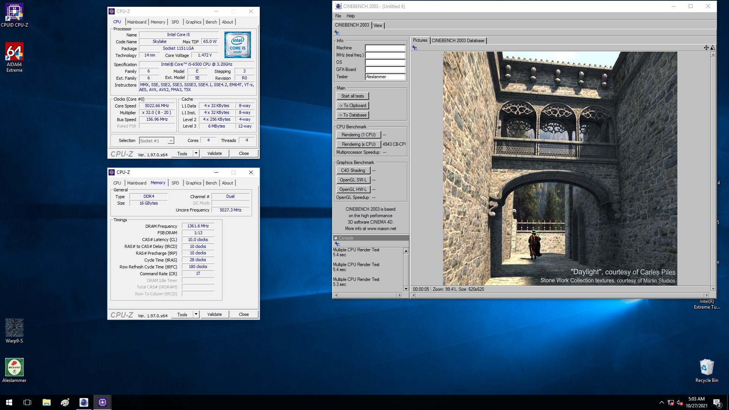Click the taskbar clock showing 5:03 AM
The width and height of the screenshot is (729, 410).
(696, 402)
